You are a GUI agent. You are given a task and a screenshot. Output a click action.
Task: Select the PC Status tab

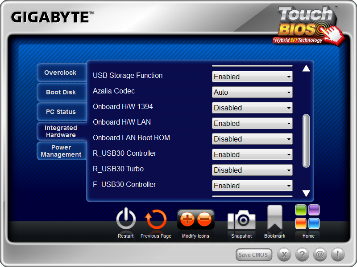tap(62, 112)
